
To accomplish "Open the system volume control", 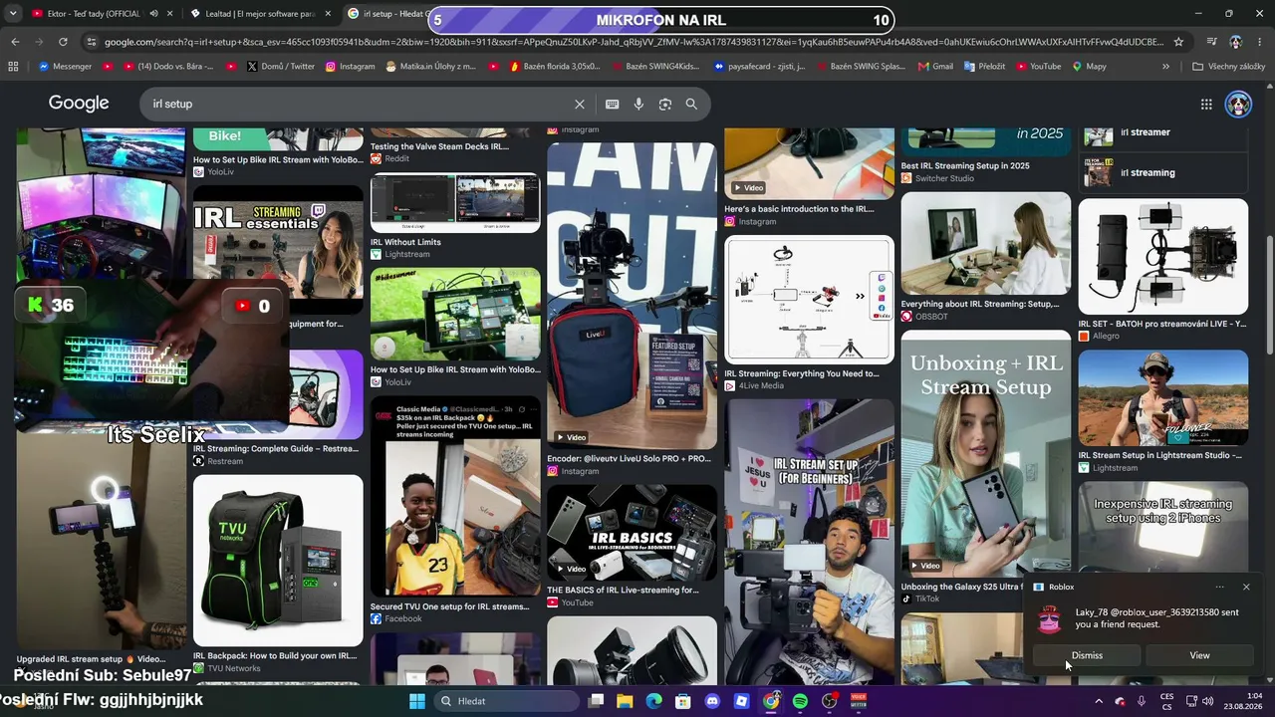I will pos(1207,701).
